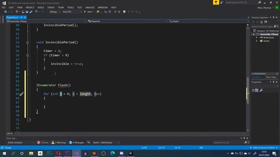
Task: Click the Solution Explorer horizontal scrollbar
Action: 260,74
